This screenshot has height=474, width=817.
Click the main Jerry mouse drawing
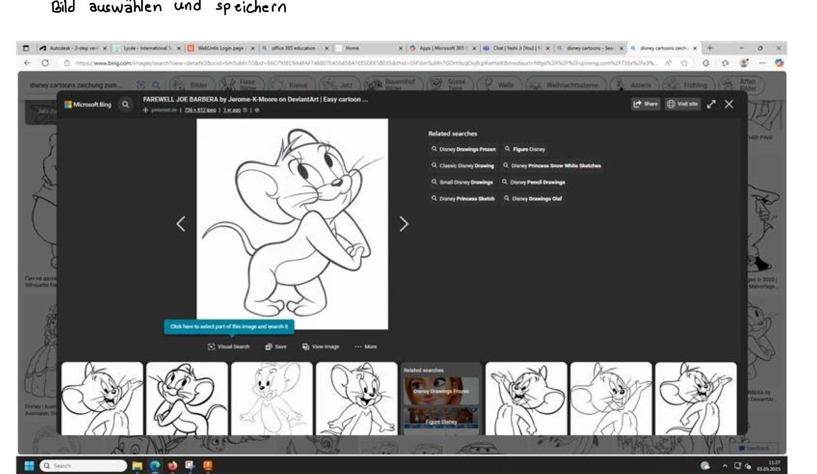pos(292,224)
